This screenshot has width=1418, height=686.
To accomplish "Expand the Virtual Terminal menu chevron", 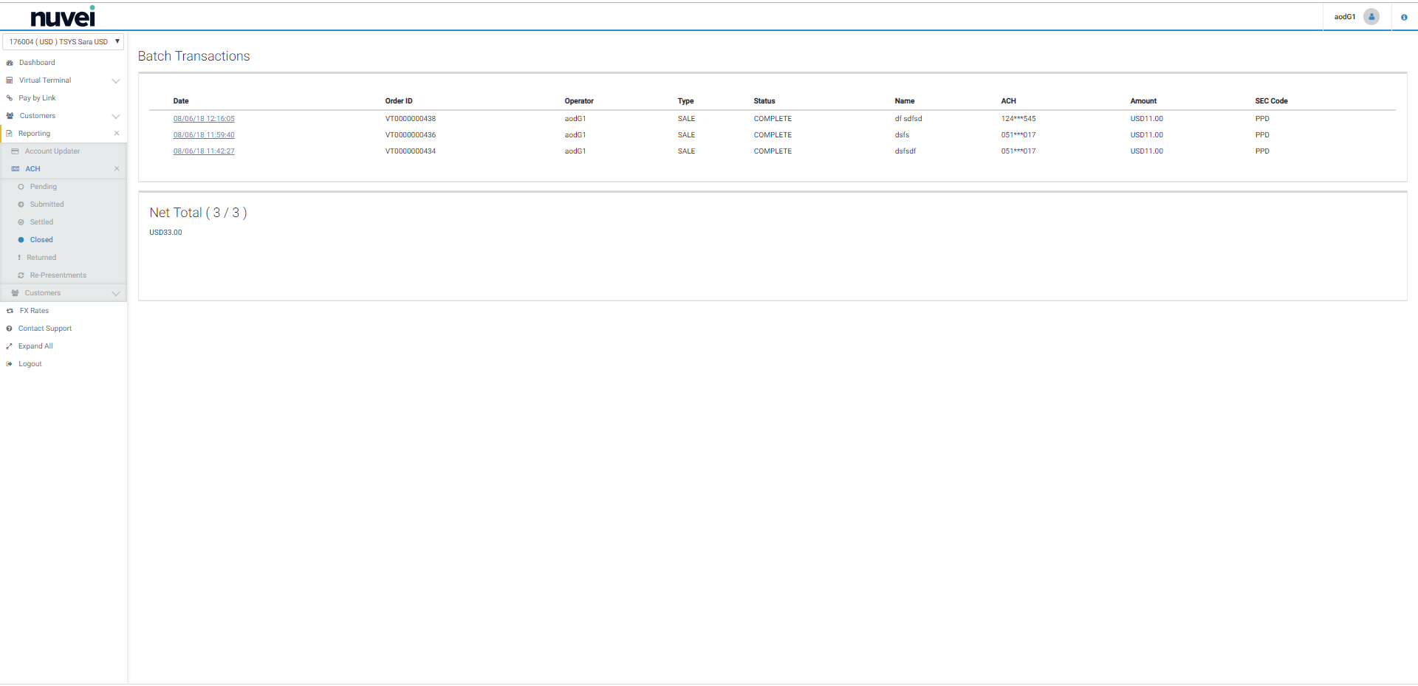I will tap(116, 80).
